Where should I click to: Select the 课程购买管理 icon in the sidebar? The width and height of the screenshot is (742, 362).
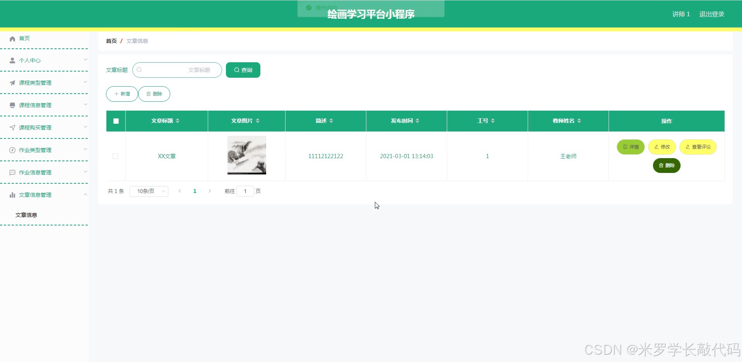12,127
